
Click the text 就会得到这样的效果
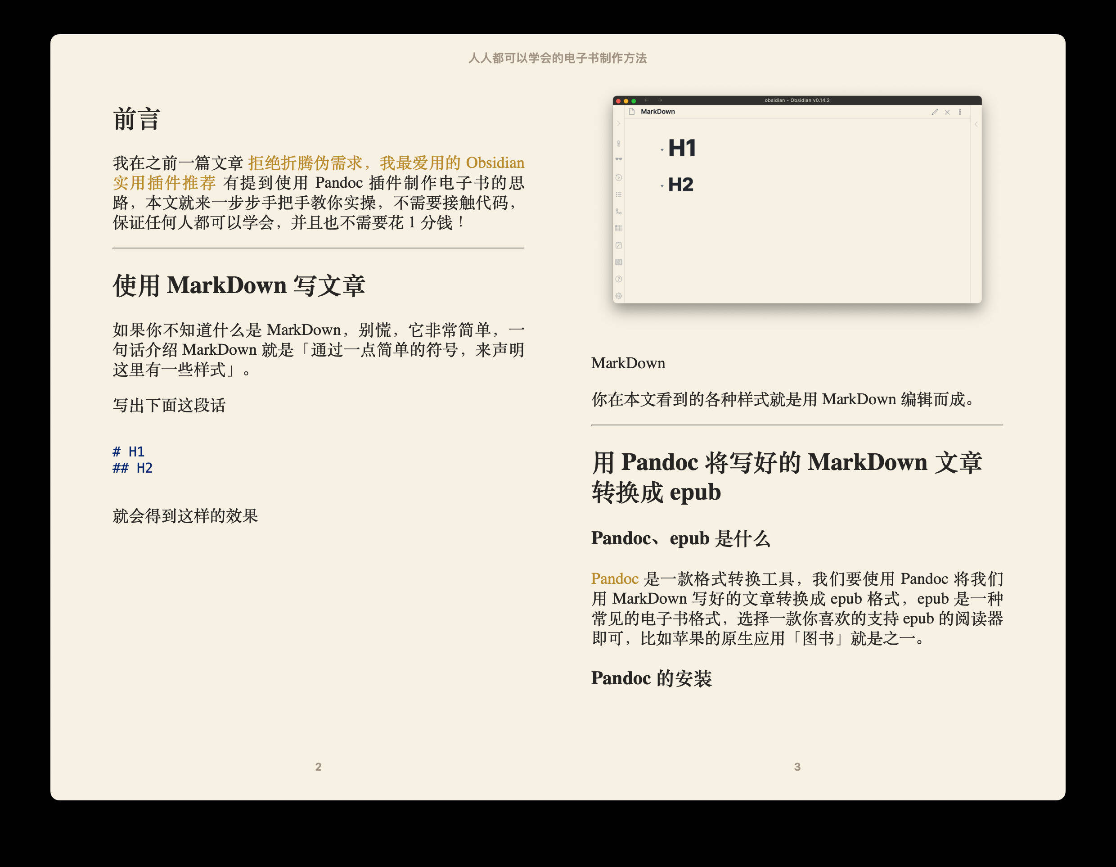(185, 516)
